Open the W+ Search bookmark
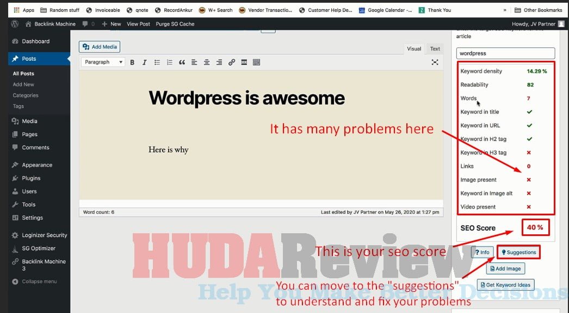This screenshot has width=569, height=313. click(x=215, y=10)
